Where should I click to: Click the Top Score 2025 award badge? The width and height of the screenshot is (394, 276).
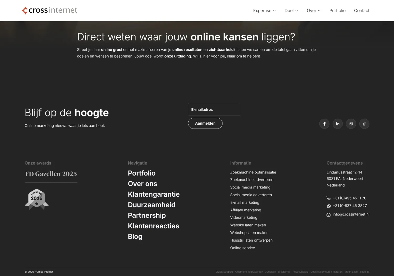(37, 199)
